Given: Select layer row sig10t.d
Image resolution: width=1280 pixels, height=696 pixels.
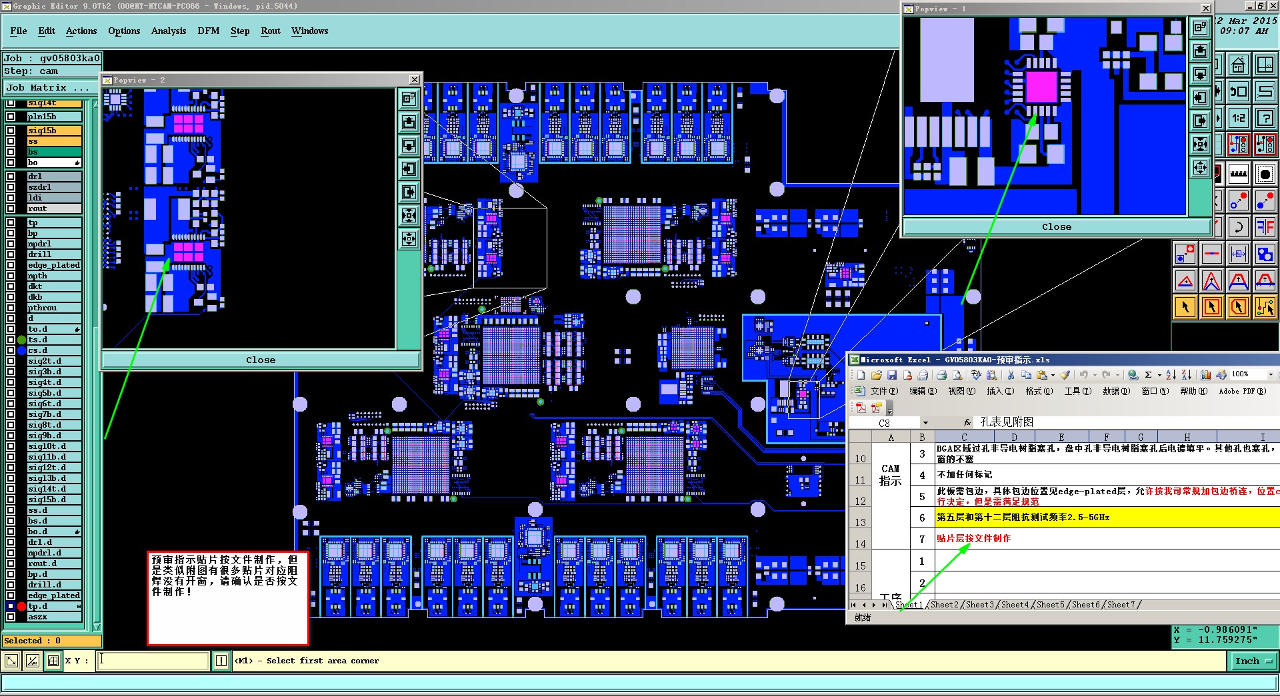Looking at the screenshot, I should (54, 446).
